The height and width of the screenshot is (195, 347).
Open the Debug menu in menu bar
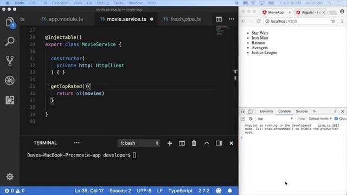(102, 3)
